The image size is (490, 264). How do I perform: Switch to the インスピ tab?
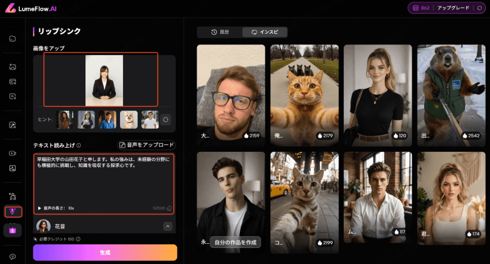pos(265,32)
